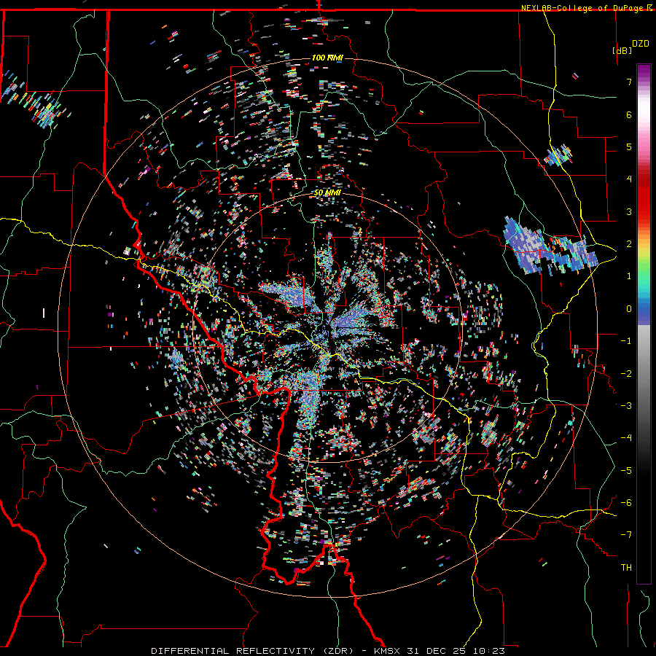
Task: Click the NEXLAB-College of DuPage header text
Action: point(582,8)
